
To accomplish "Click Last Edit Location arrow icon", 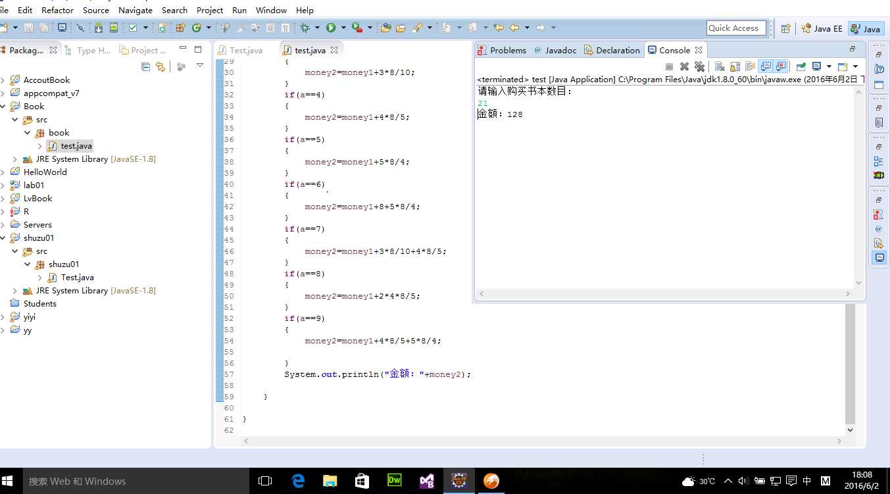I will tap(499, 28).
